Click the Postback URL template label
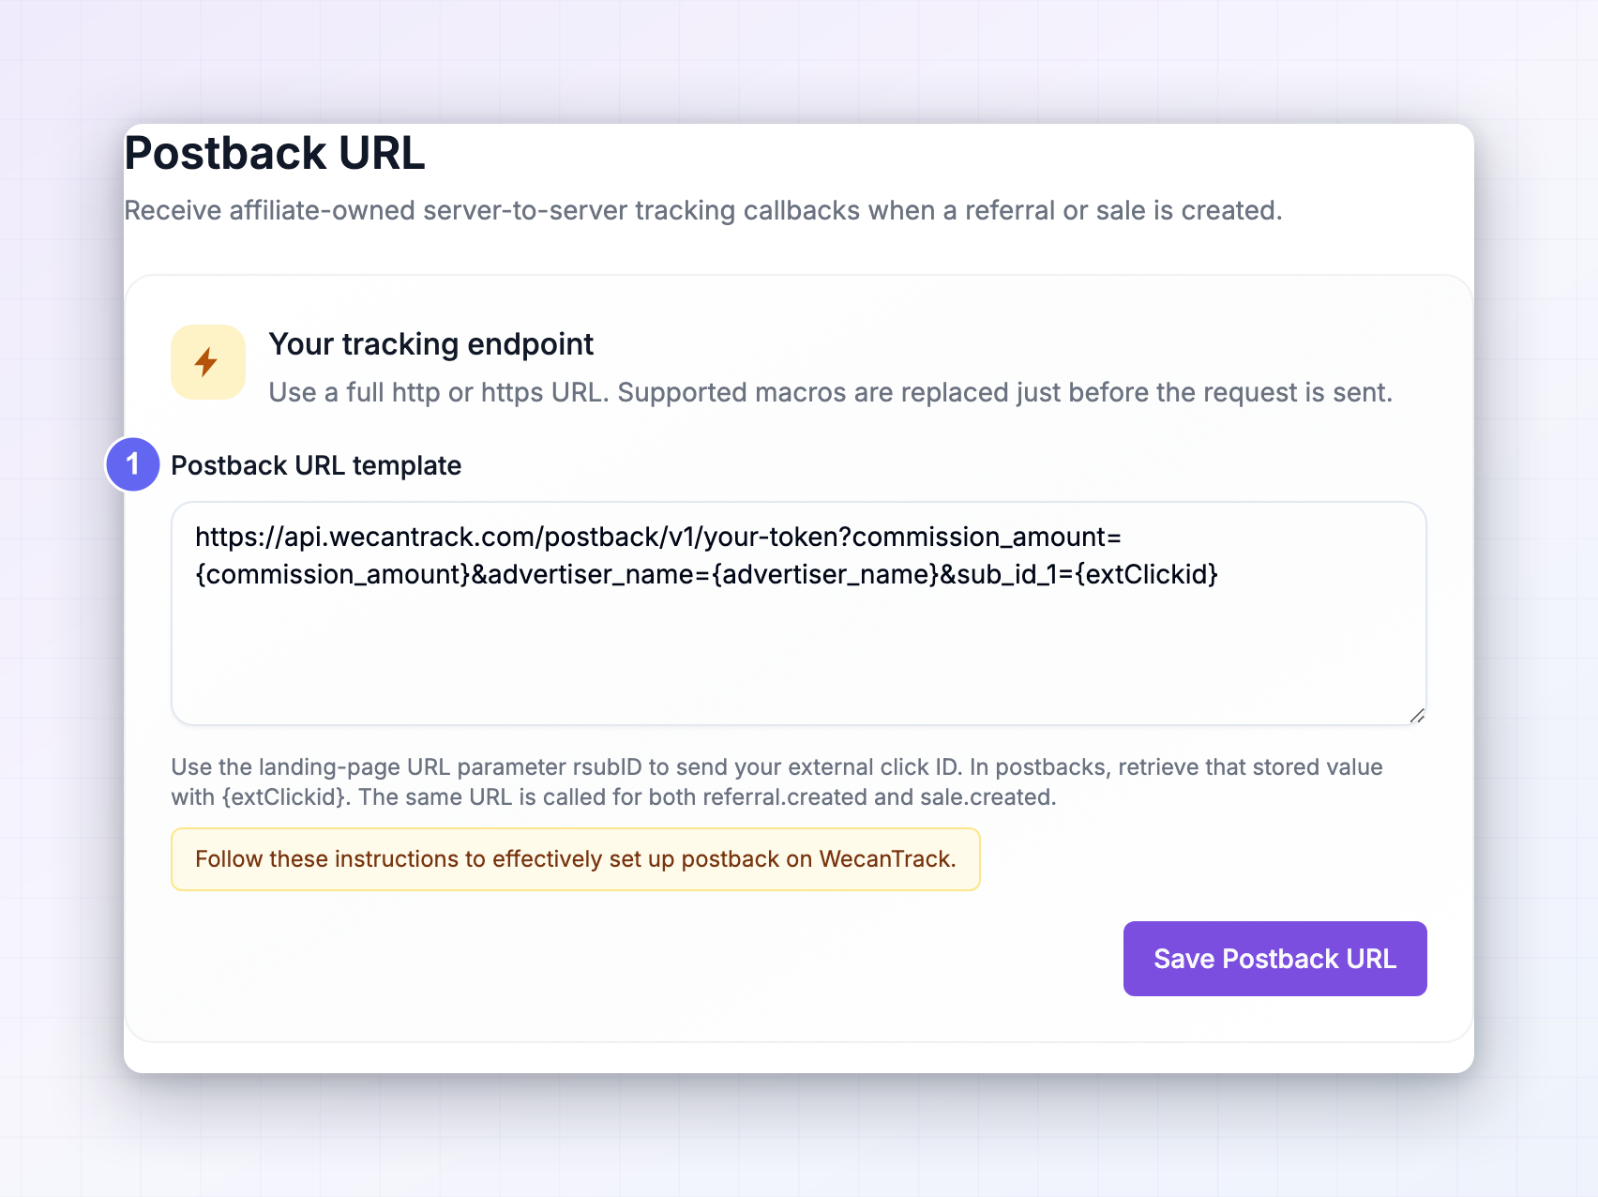Screen dimensions: 1598x1197 coord(316,465)
